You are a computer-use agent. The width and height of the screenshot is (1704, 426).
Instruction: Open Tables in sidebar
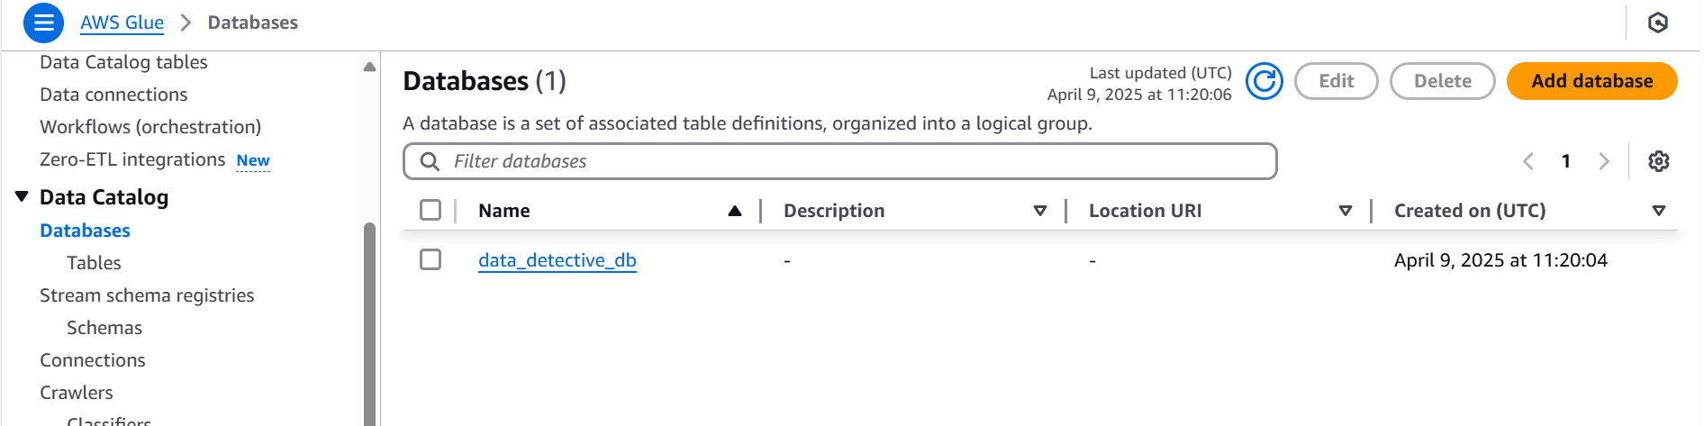[94, 263]
